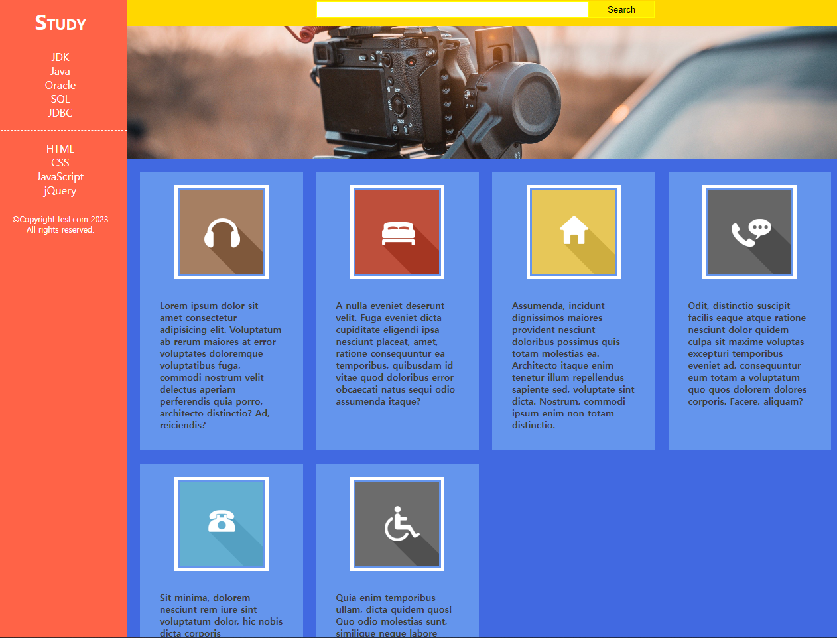The image size is (837, 638).
Task: Click the camera banner image
Action: tap(482, 92)
